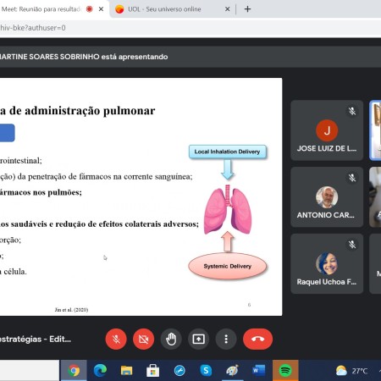The image size is (381, 381).
Task: Click muted mic icon on JOSE LUIZ tile
Action: coord(352,111)
